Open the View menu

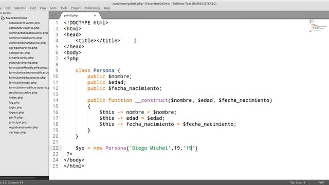43,8
